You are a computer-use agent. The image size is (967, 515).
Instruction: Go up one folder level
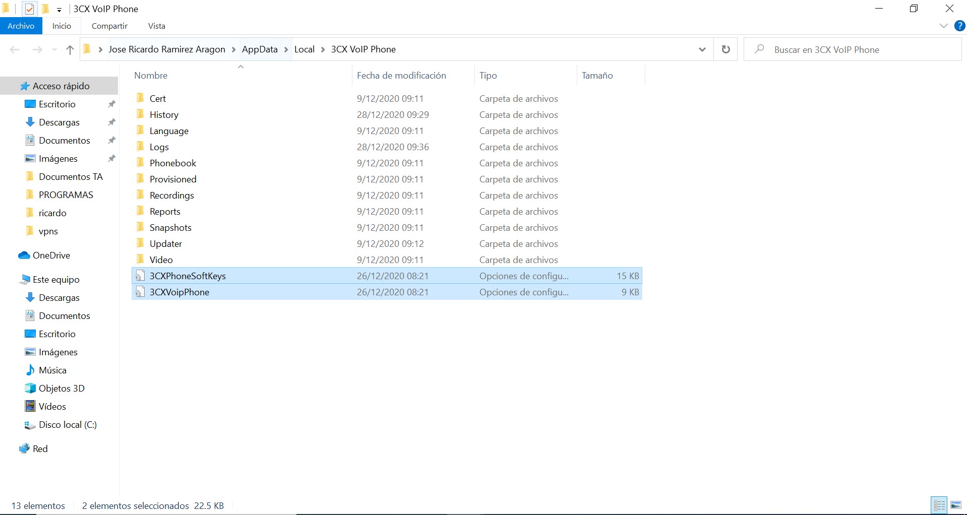(70, 49)
